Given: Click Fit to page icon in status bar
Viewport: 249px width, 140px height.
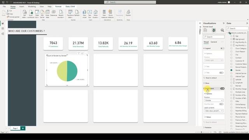Looking at the screenshot, I should point(220,132).
